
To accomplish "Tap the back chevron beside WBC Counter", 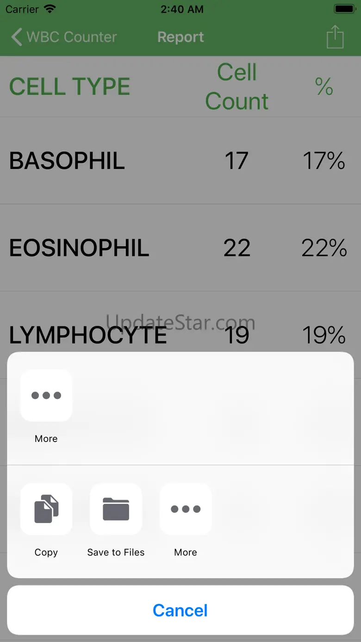I will [x=17, y=37].
